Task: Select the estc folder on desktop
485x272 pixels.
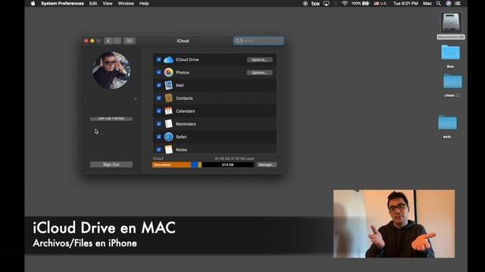Action: [447, 122]
